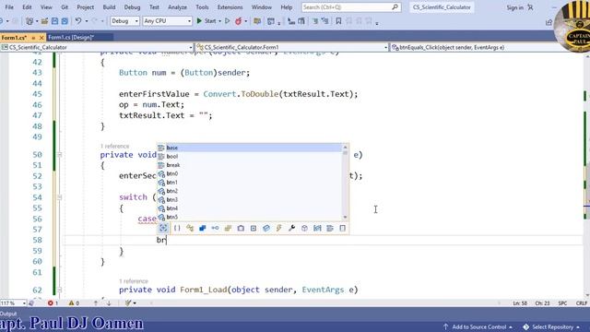Collapse the method at line 50
This screenshot has width=590, height=332.
(x=59, y=155)
